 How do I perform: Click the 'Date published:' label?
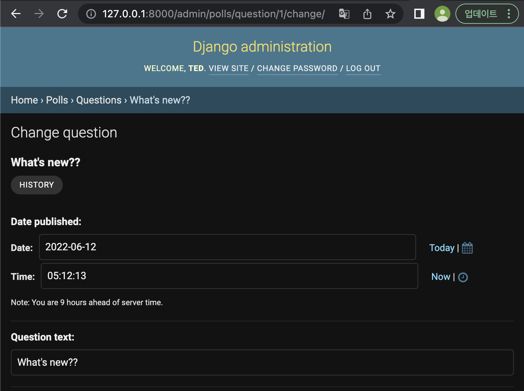46,221
